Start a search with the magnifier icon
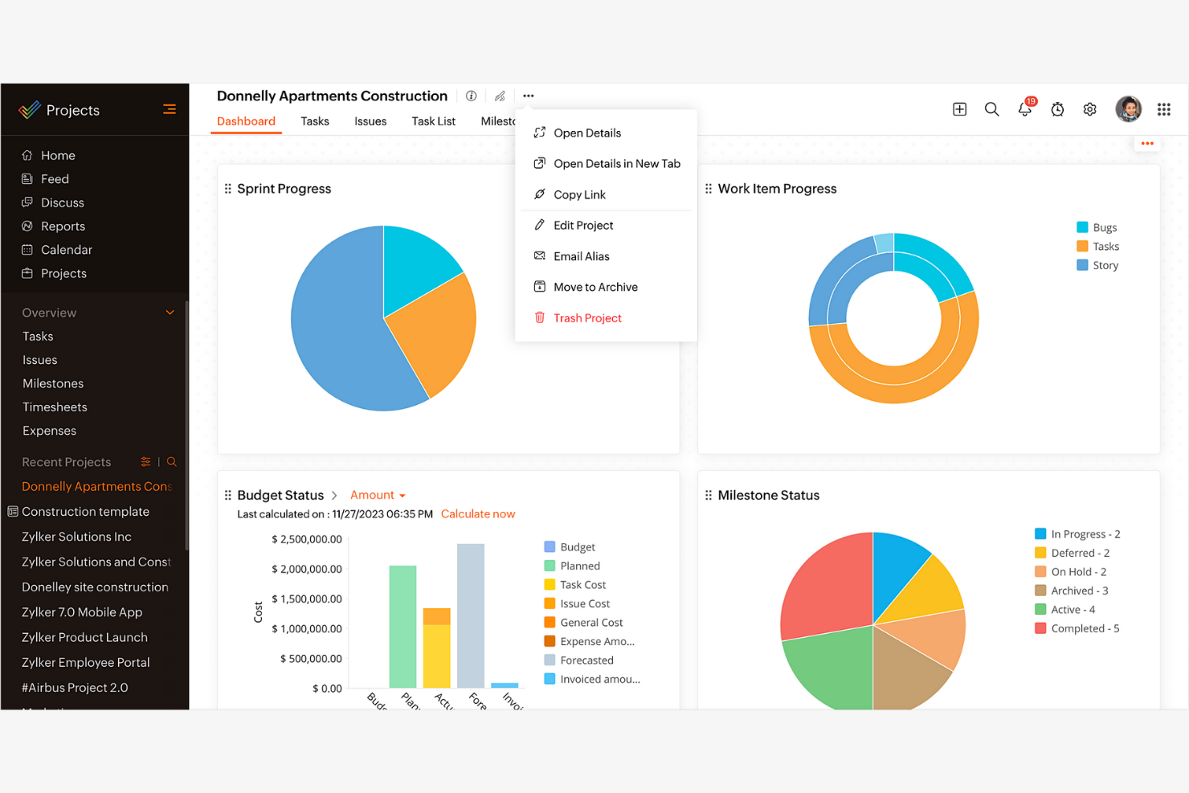 tap(991, 108)
